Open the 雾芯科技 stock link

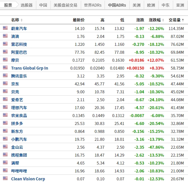click(19, 45)
